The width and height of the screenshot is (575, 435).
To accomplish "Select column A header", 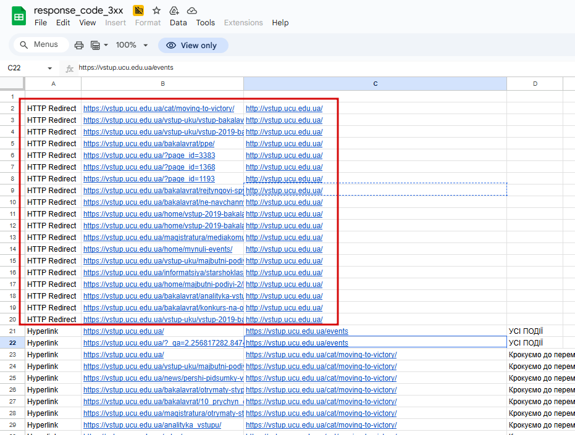I will 53,84.
